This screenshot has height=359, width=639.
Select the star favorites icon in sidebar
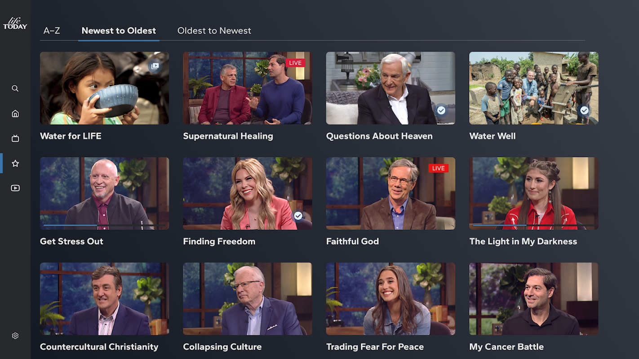(x=15, y=163)
